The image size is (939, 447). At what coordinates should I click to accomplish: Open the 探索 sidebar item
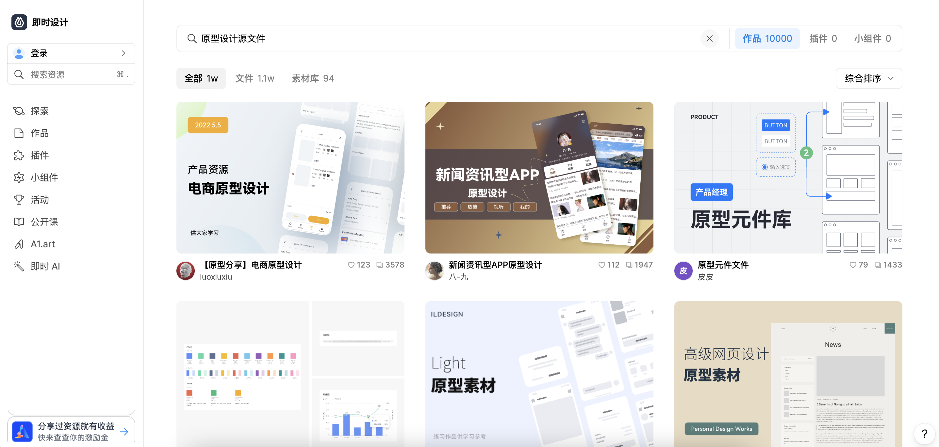tap(40, 111)
